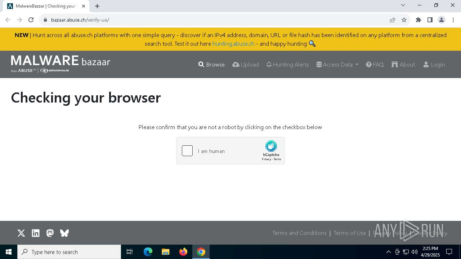Open the Windows Start menu
The image size is (461, 259).
pos(9,252)
